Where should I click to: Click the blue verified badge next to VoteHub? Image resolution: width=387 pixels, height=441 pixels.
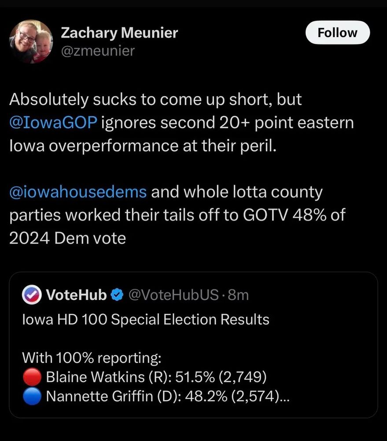click(117, 295)
